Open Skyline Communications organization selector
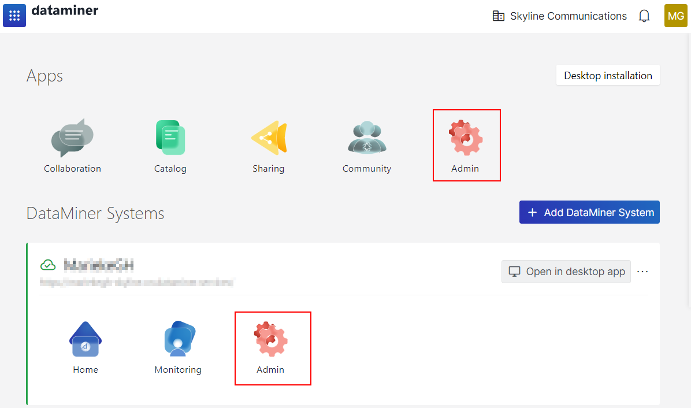Image resolution: width=691 pixels, height=408 pixels. point(559,16)
